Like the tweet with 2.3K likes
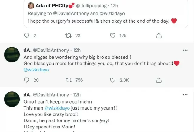Viewport: 194px width, 132px height. click(113, 80)
